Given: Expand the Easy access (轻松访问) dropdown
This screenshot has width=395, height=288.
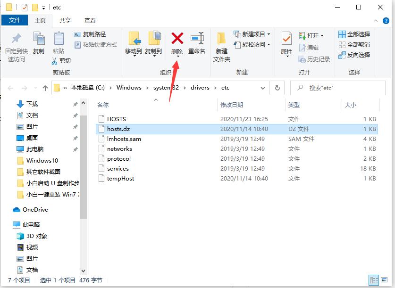Looking at the screenshot, I should pos(269,45).
